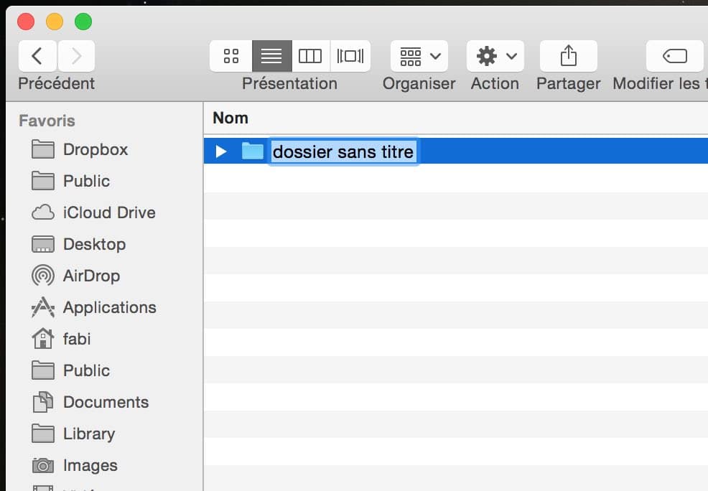Click the Documents sidebar icon

[43, 402]
